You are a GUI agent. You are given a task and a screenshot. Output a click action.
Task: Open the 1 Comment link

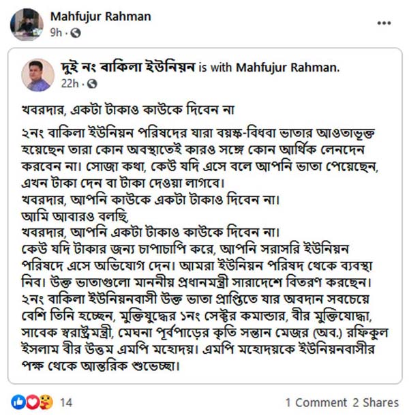316,402
